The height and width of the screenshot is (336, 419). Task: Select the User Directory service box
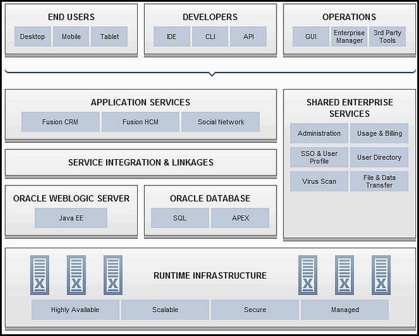pyautogui.click(x=380, y=157)
